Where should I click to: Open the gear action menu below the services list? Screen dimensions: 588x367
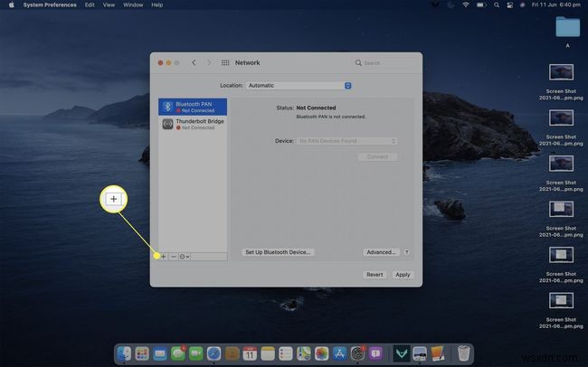[185, 257]
